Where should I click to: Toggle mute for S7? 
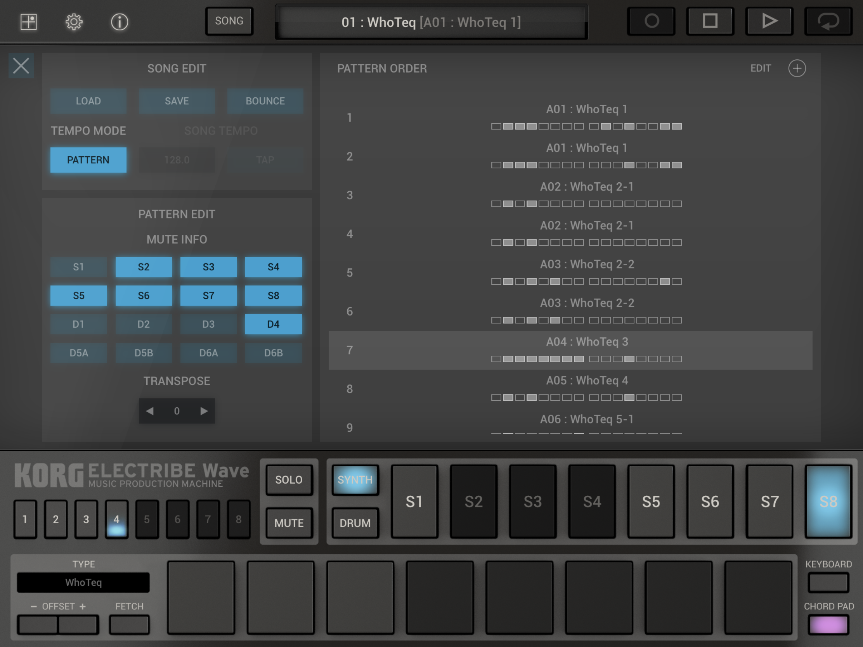[208, 296]
